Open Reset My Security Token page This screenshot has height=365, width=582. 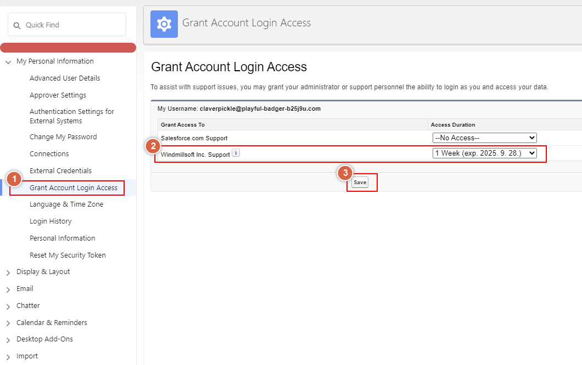pos(68,255)
